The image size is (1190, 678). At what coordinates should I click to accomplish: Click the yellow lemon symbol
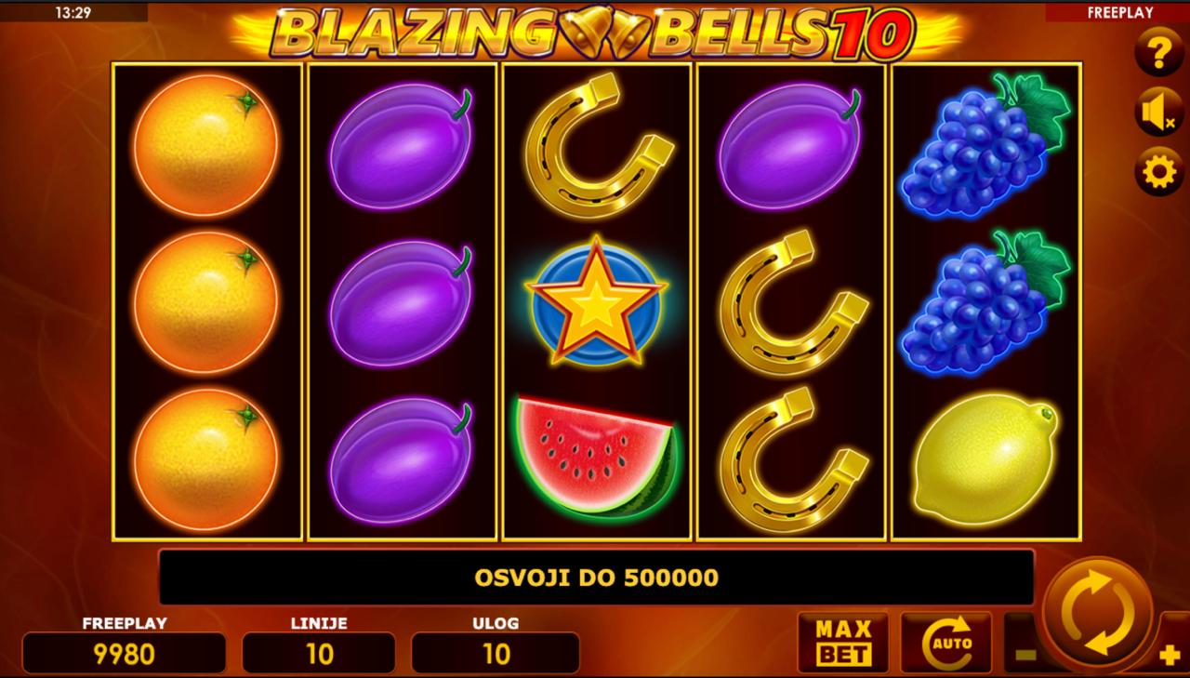point(985,459)
